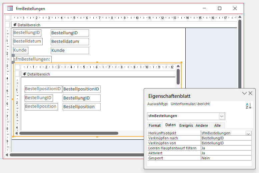Image resolution: width=259 pixels, height=173 pixels.
Task: Select the Alle tab
Action: 217,125
